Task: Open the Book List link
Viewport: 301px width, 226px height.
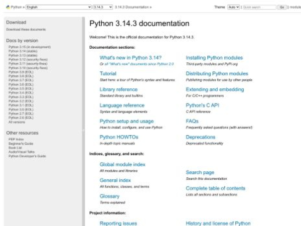Action: [x=15, y=148]
